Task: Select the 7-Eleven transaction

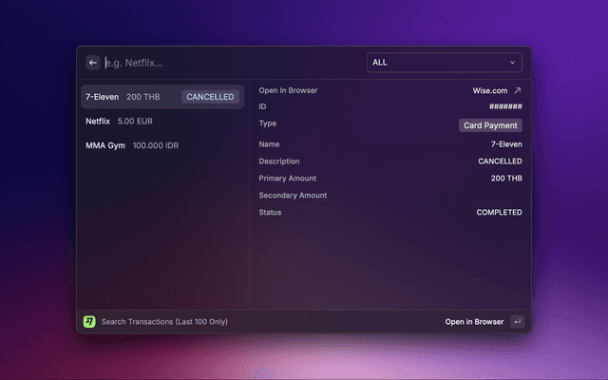Action: (x=103, y=97)
